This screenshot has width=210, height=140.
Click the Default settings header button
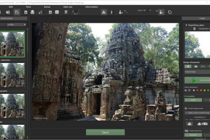tap(14, 19)
